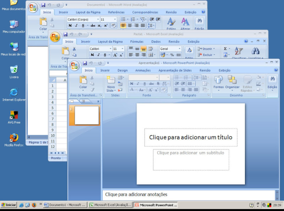Click the Localizar binoculars icon in Excel

(x=256, y=51)
